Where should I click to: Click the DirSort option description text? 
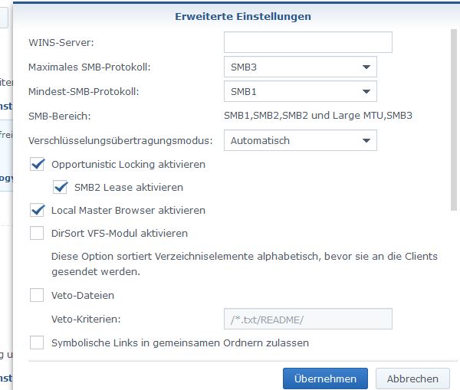point(244,264)
